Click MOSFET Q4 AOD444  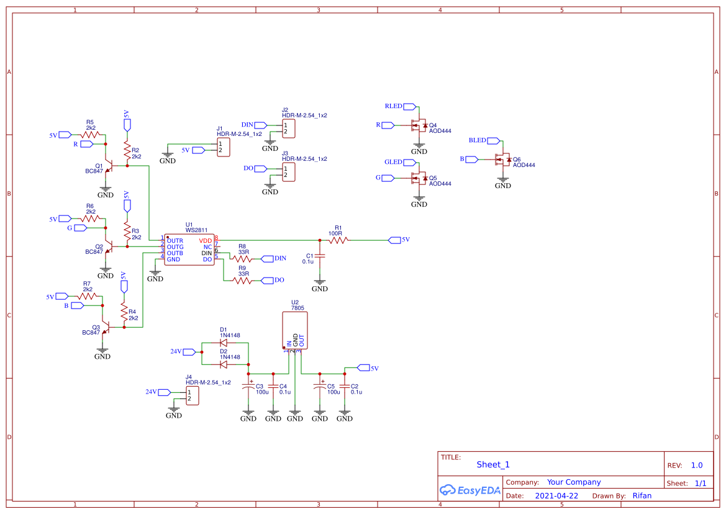click(x=417, y=124)
